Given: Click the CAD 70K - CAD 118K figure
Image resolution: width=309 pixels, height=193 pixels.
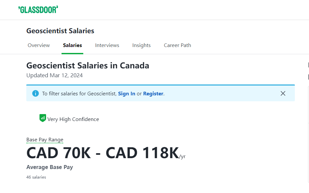Looking at the screenshot, I should pos(103,153).
